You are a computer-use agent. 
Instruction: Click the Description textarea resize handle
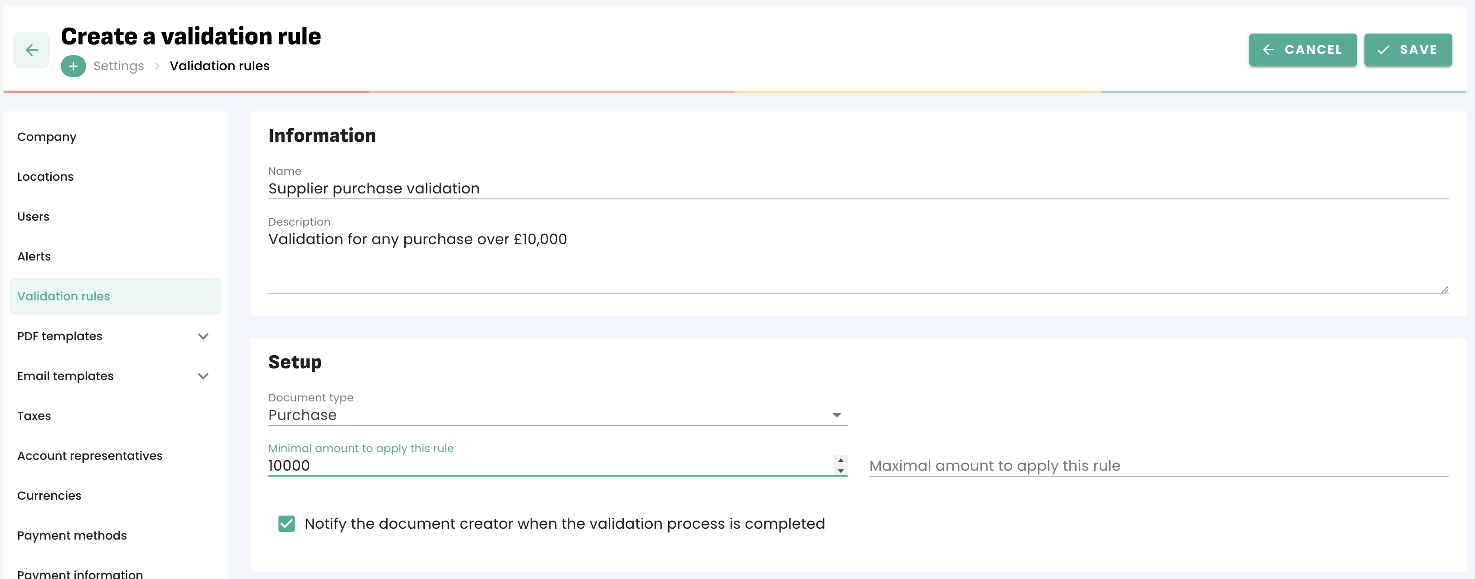pos(1444,290)
